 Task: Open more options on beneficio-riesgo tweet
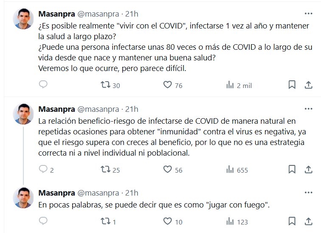coord(308,109)
